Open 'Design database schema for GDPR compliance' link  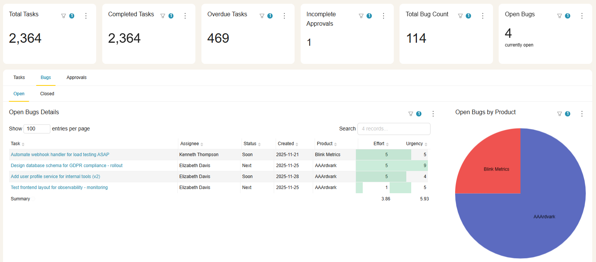tap(67, 166)
